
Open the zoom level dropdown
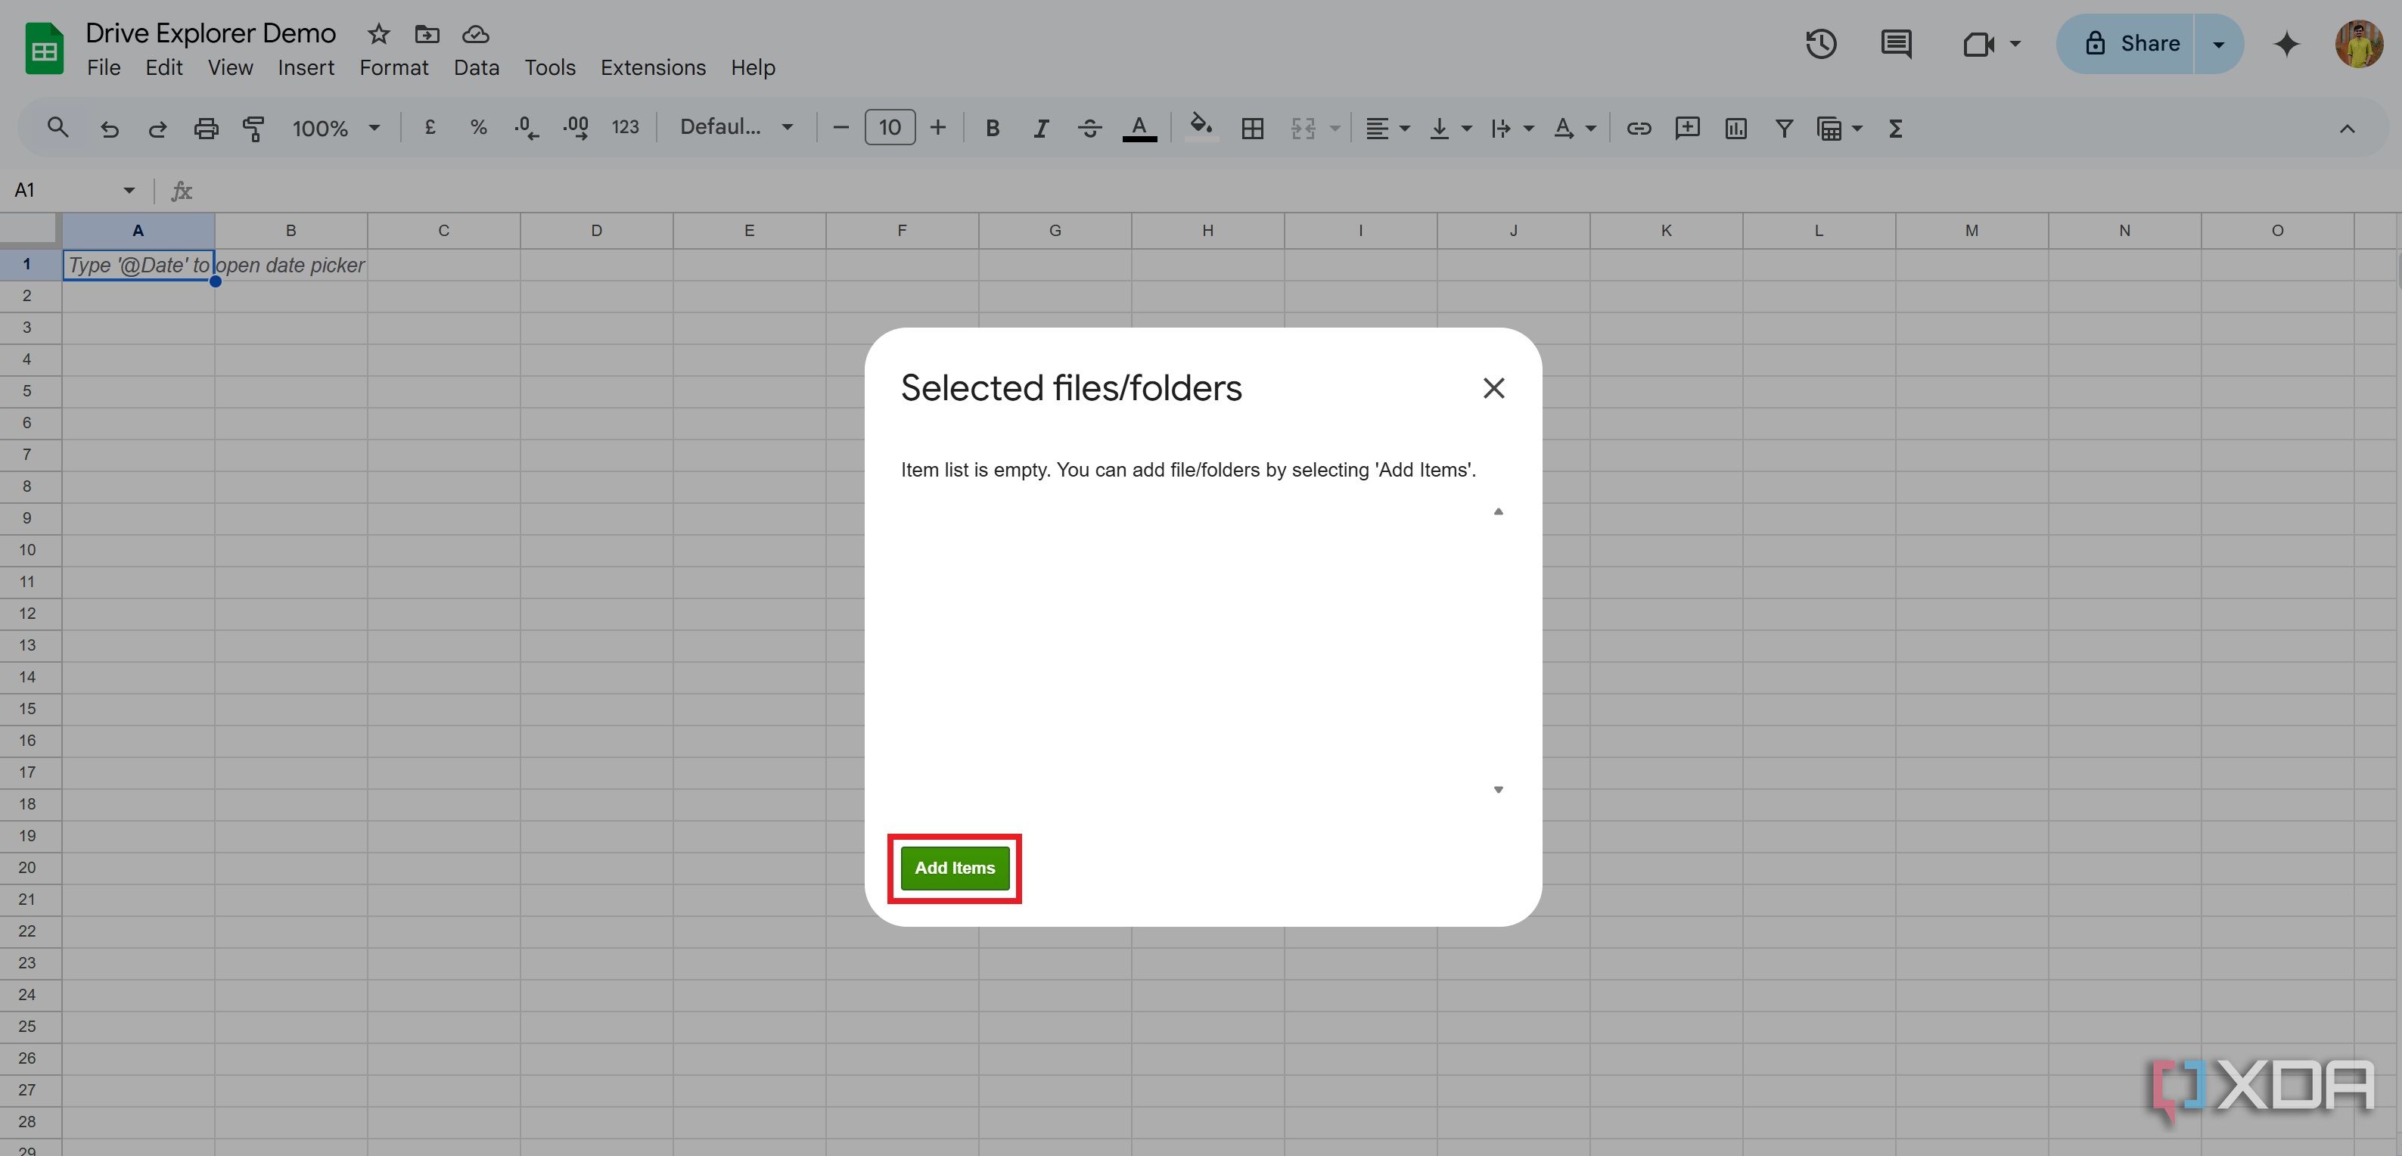pyautogui.click(x=336, y=128)
